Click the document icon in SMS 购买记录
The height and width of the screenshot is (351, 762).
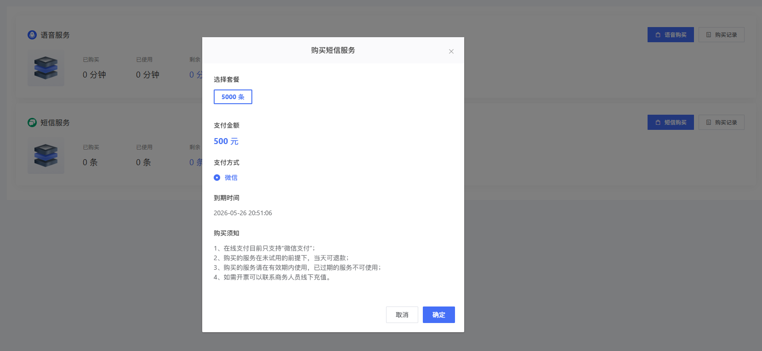[708, 123]
